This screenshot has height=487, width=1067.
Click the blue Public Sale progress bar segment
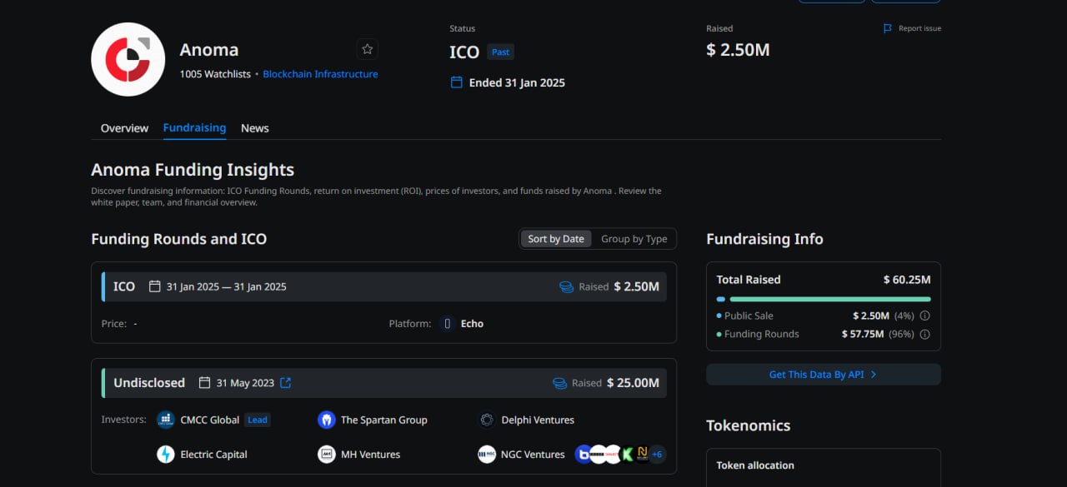721,299
